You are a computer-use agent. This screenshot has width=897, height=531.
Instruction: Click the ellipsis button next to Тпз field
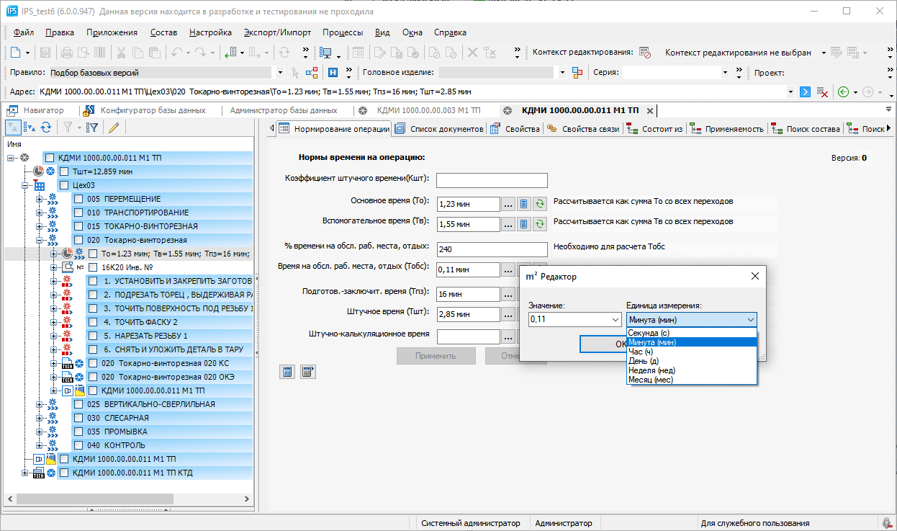coord(508,294)
